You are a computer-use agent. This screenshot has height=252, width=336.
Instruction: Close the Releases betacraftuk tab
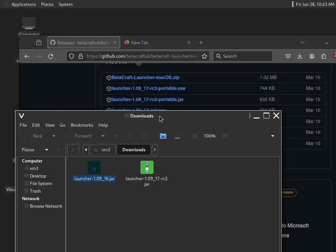click(115, 42)
